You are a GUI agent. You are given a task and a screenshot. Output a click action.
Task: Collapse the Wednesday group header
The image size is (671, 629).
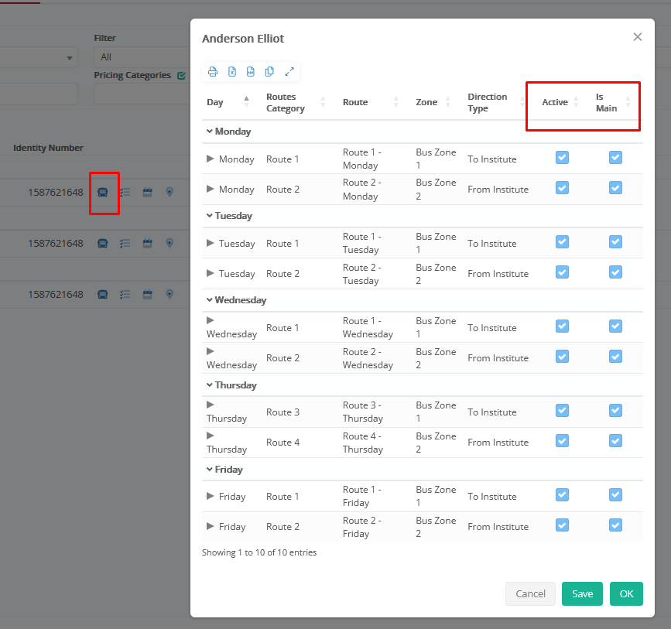[x=210, y=300]
